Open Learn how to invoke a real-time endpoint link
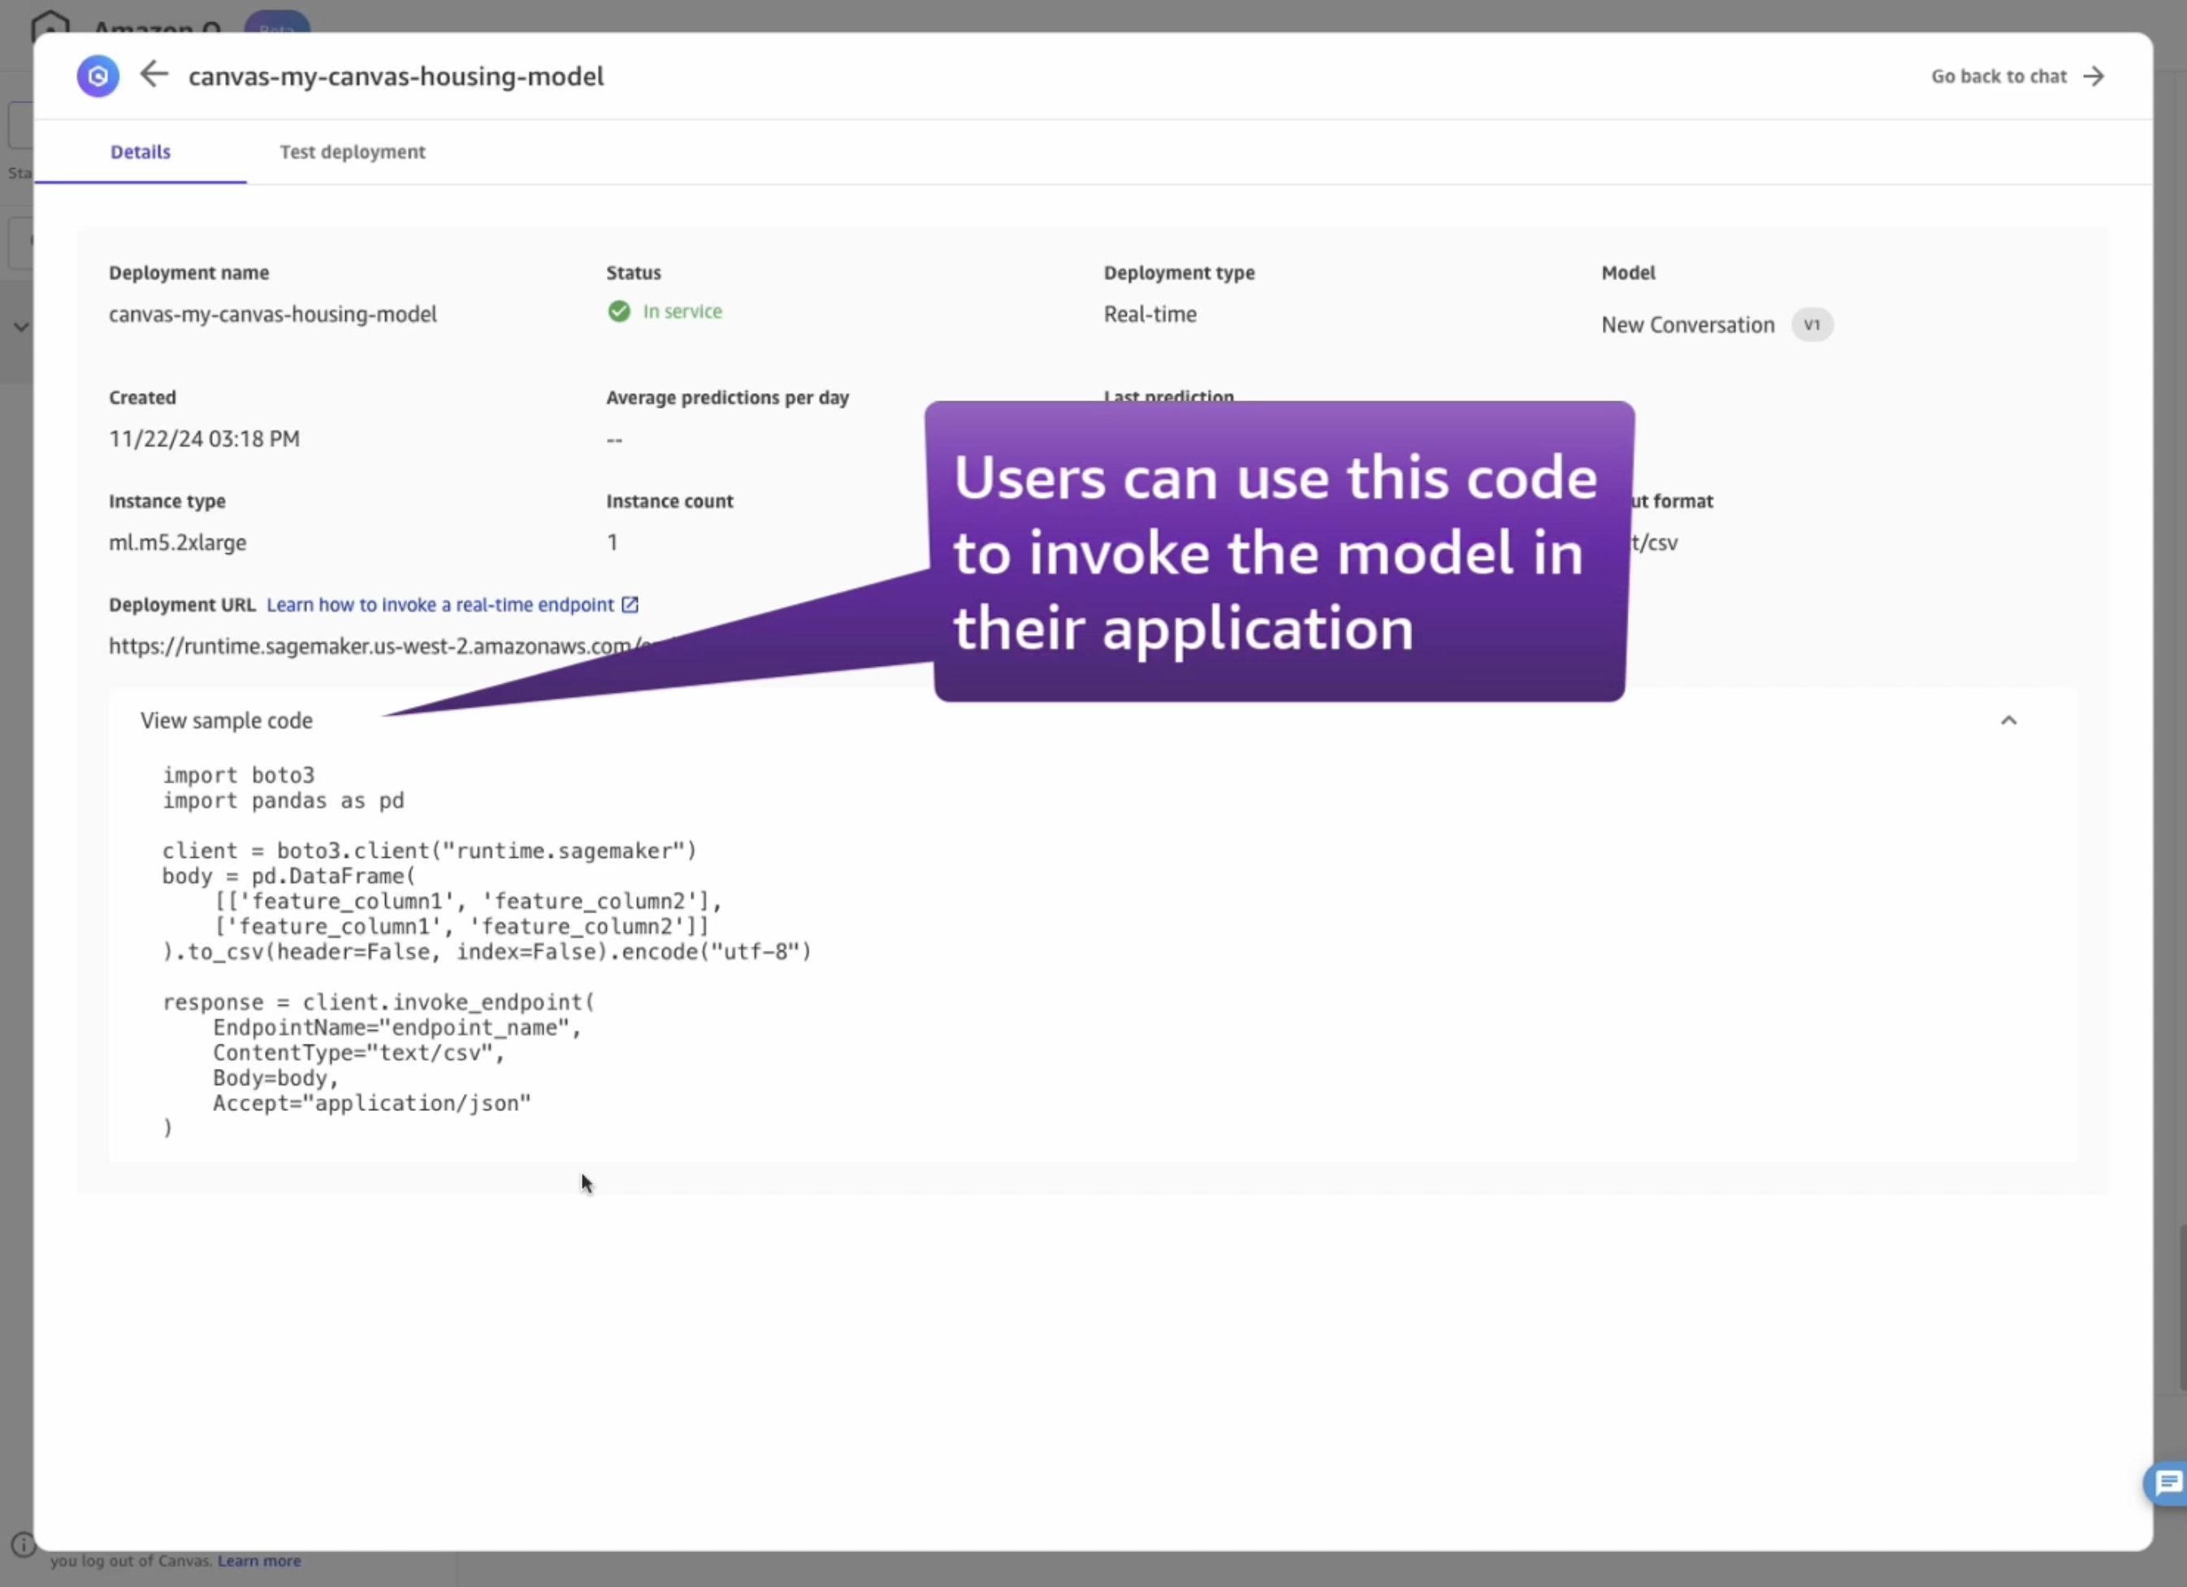2187x1587 pixels. click(440, 604)
